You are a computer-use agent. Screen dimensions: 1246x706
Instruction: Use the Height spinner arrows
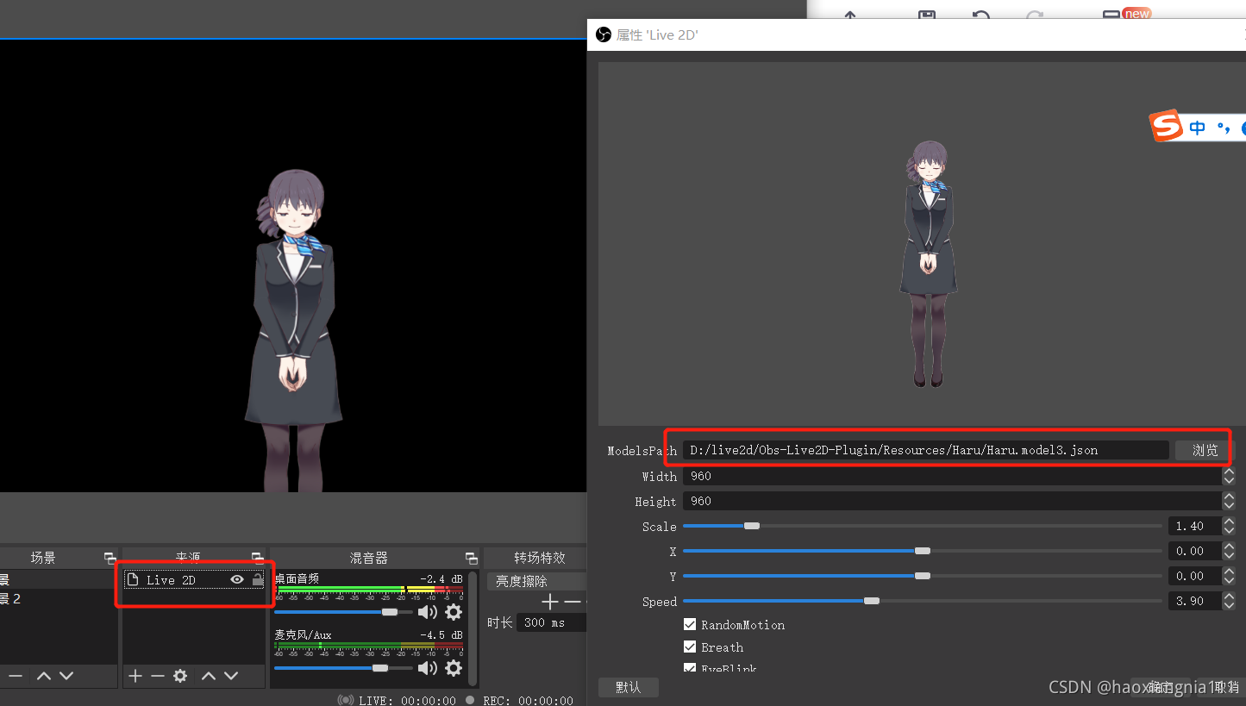1229,501
